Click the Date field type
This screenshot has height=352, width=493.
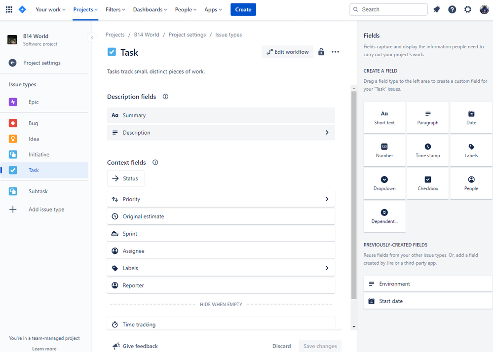(x=471, y=118)
